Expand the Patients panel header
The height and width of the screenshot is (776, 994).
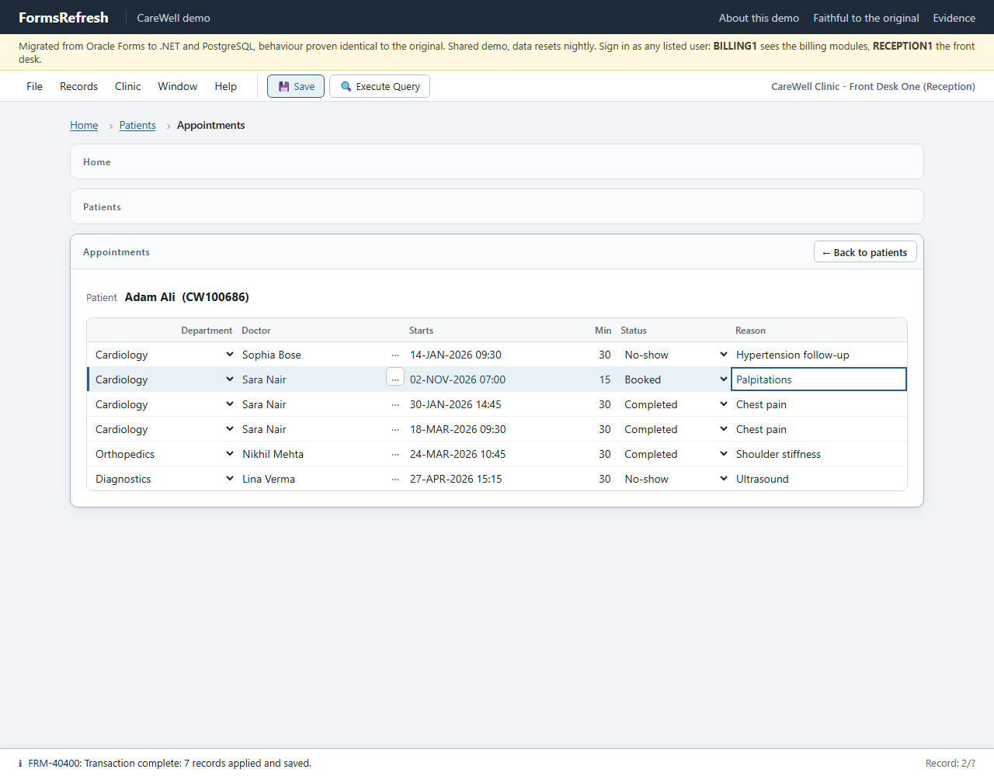(x=497, y=206)
